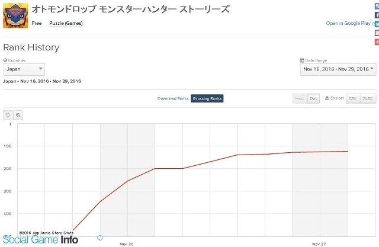The height and width of the screenshot is (247, 379).
Task: Open the Puzzle (Games) category link
Action: [x=66, y=24]
